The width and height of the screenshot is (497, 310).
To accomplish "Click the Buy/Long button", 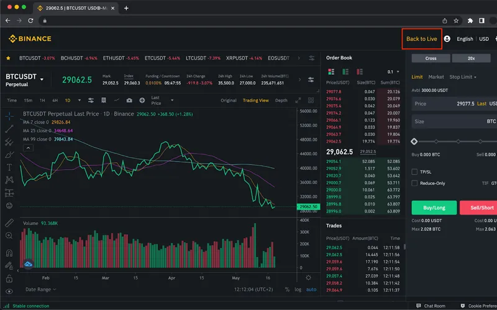I will point(434,208).
